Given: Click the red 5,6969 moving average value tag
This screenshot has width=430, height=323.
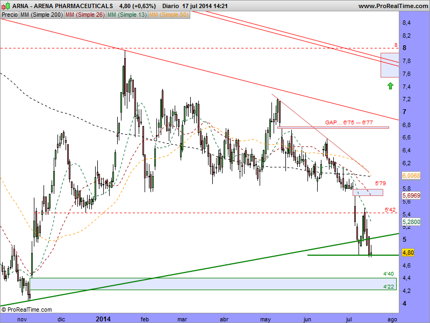Looking at the screenshot, I should coord(411,195).
